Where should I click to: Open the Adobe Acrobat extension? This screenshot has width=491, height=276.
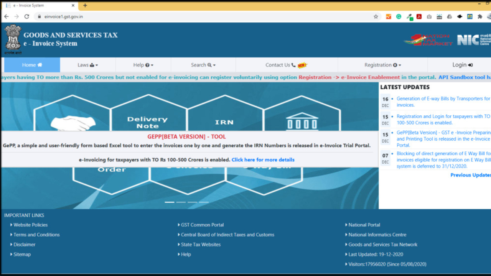(419, 16)
